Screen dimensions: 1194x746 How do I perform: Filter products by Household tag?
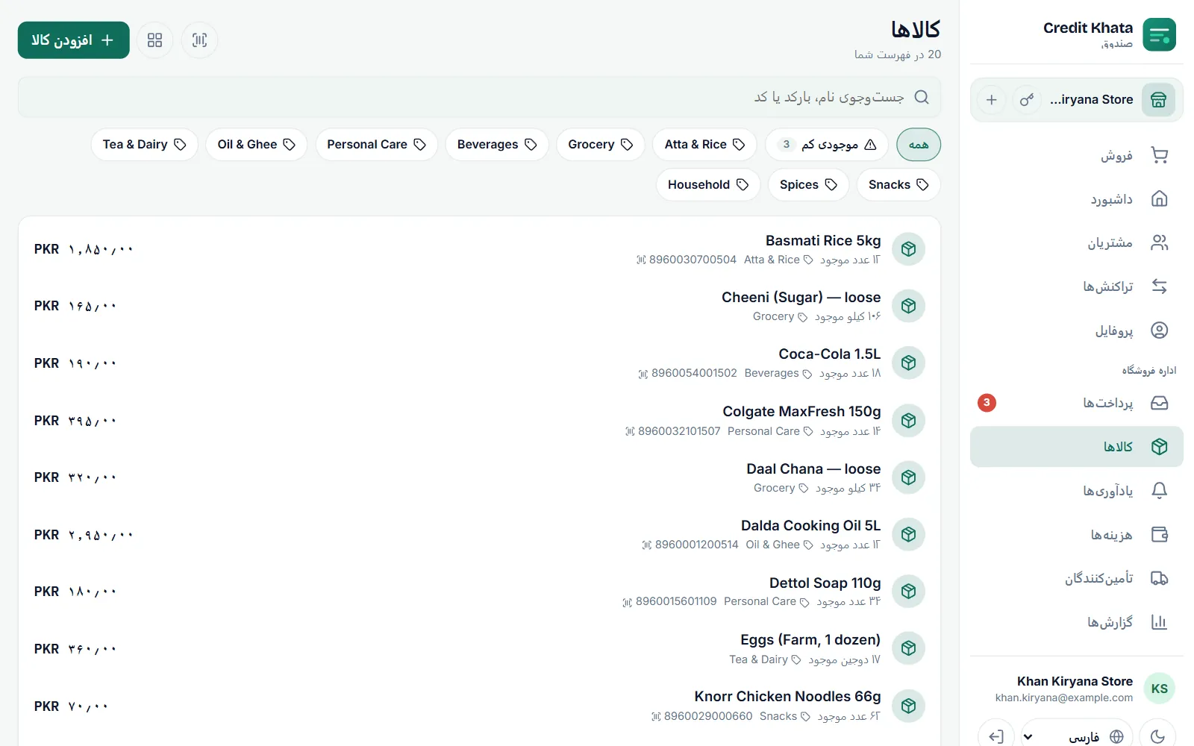[x=708, y=185]
